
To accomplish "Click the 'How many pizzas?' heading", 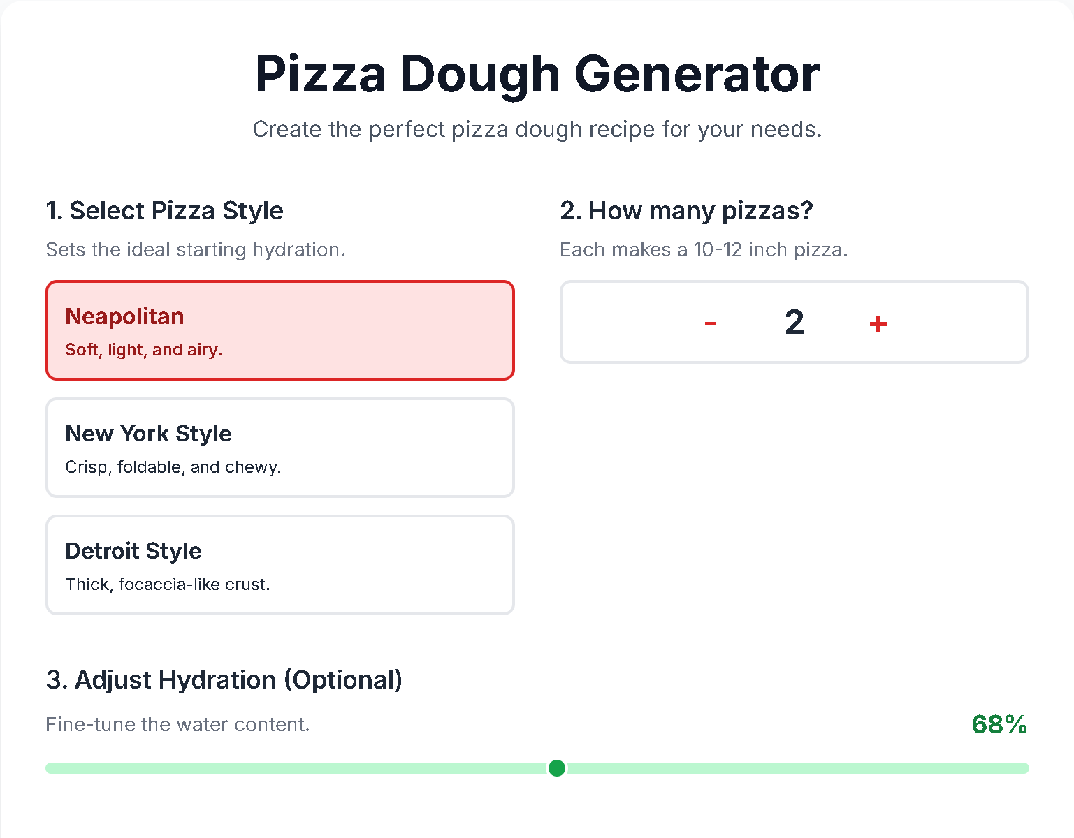I will (x=686, y=210).
